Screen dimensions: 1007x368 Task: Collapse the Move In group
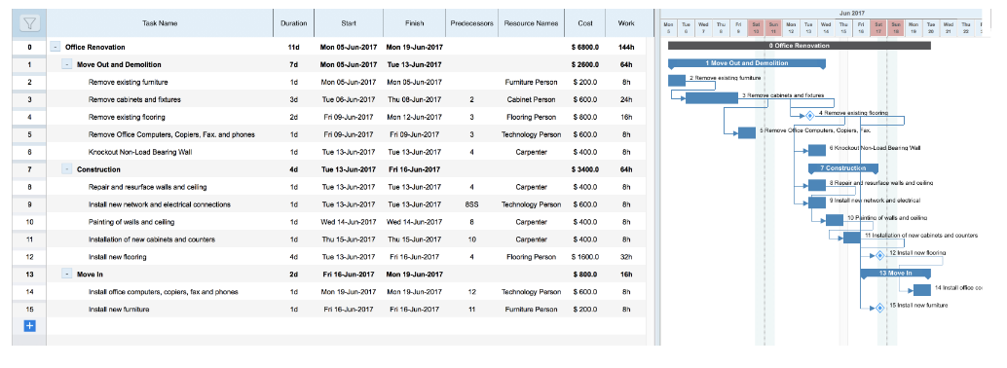click(x=67, y=274)
